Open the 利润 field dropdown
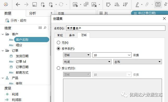 [x=87, y=62]
